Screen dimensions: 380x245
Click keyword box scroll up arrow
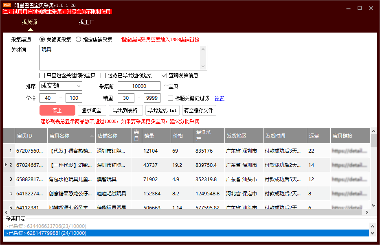click(x=203, y=49)
